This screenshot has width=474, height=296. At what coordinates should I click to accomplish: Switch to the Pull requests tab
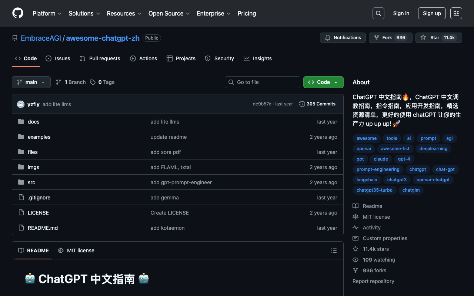[100, 58]
